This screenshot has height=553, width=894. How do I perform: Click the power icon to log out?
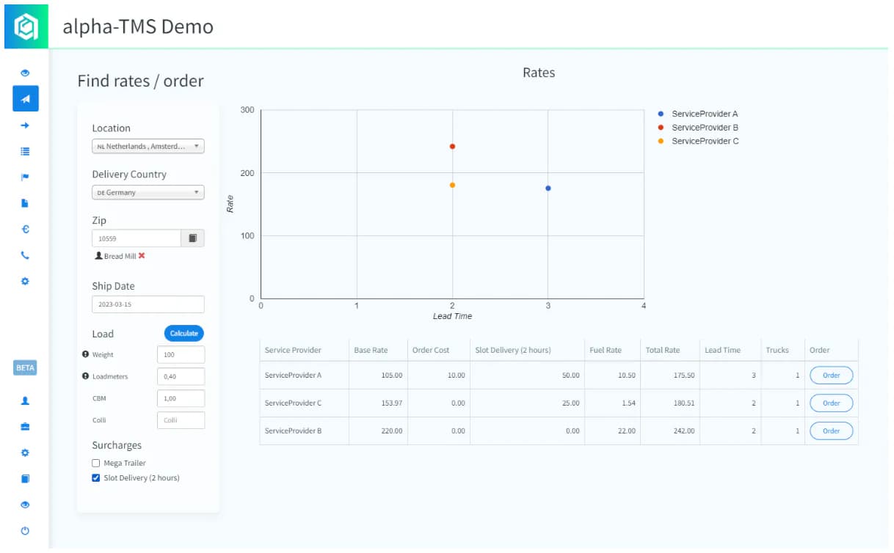(25, 531)
